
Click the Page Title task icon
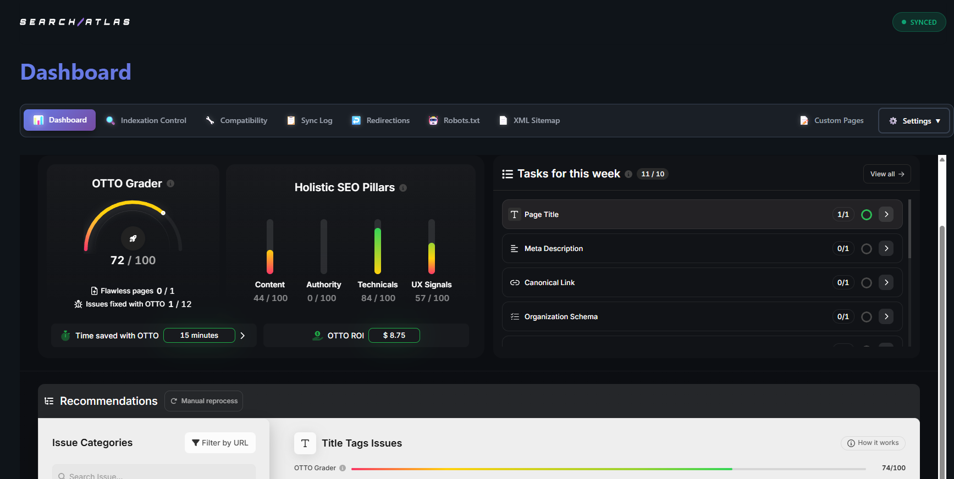pos(515,215)
